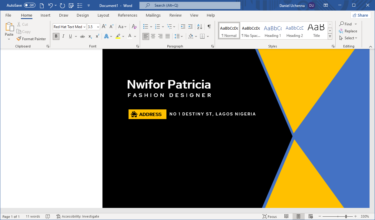Open the Red Hat Text font dropdown

point(84,27)
